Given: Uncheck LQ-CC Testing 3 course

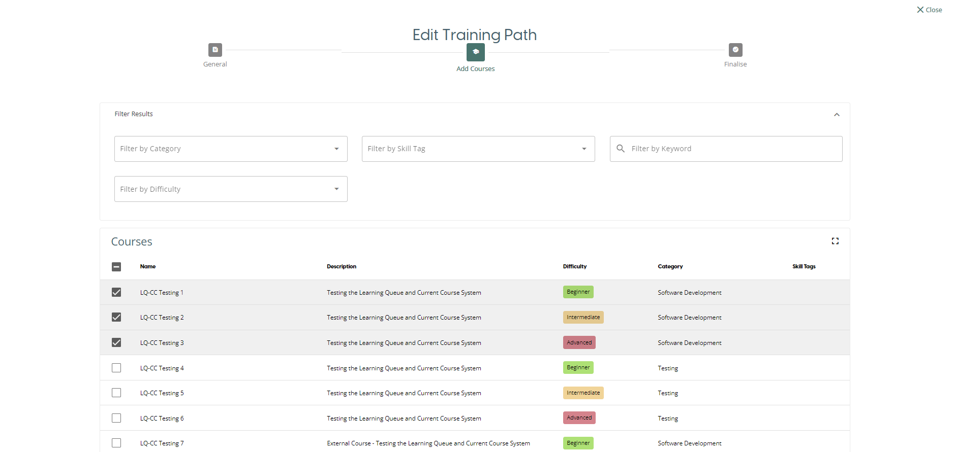Looking at the screenshot, I should pyautogui.click(x=116, y=342).
